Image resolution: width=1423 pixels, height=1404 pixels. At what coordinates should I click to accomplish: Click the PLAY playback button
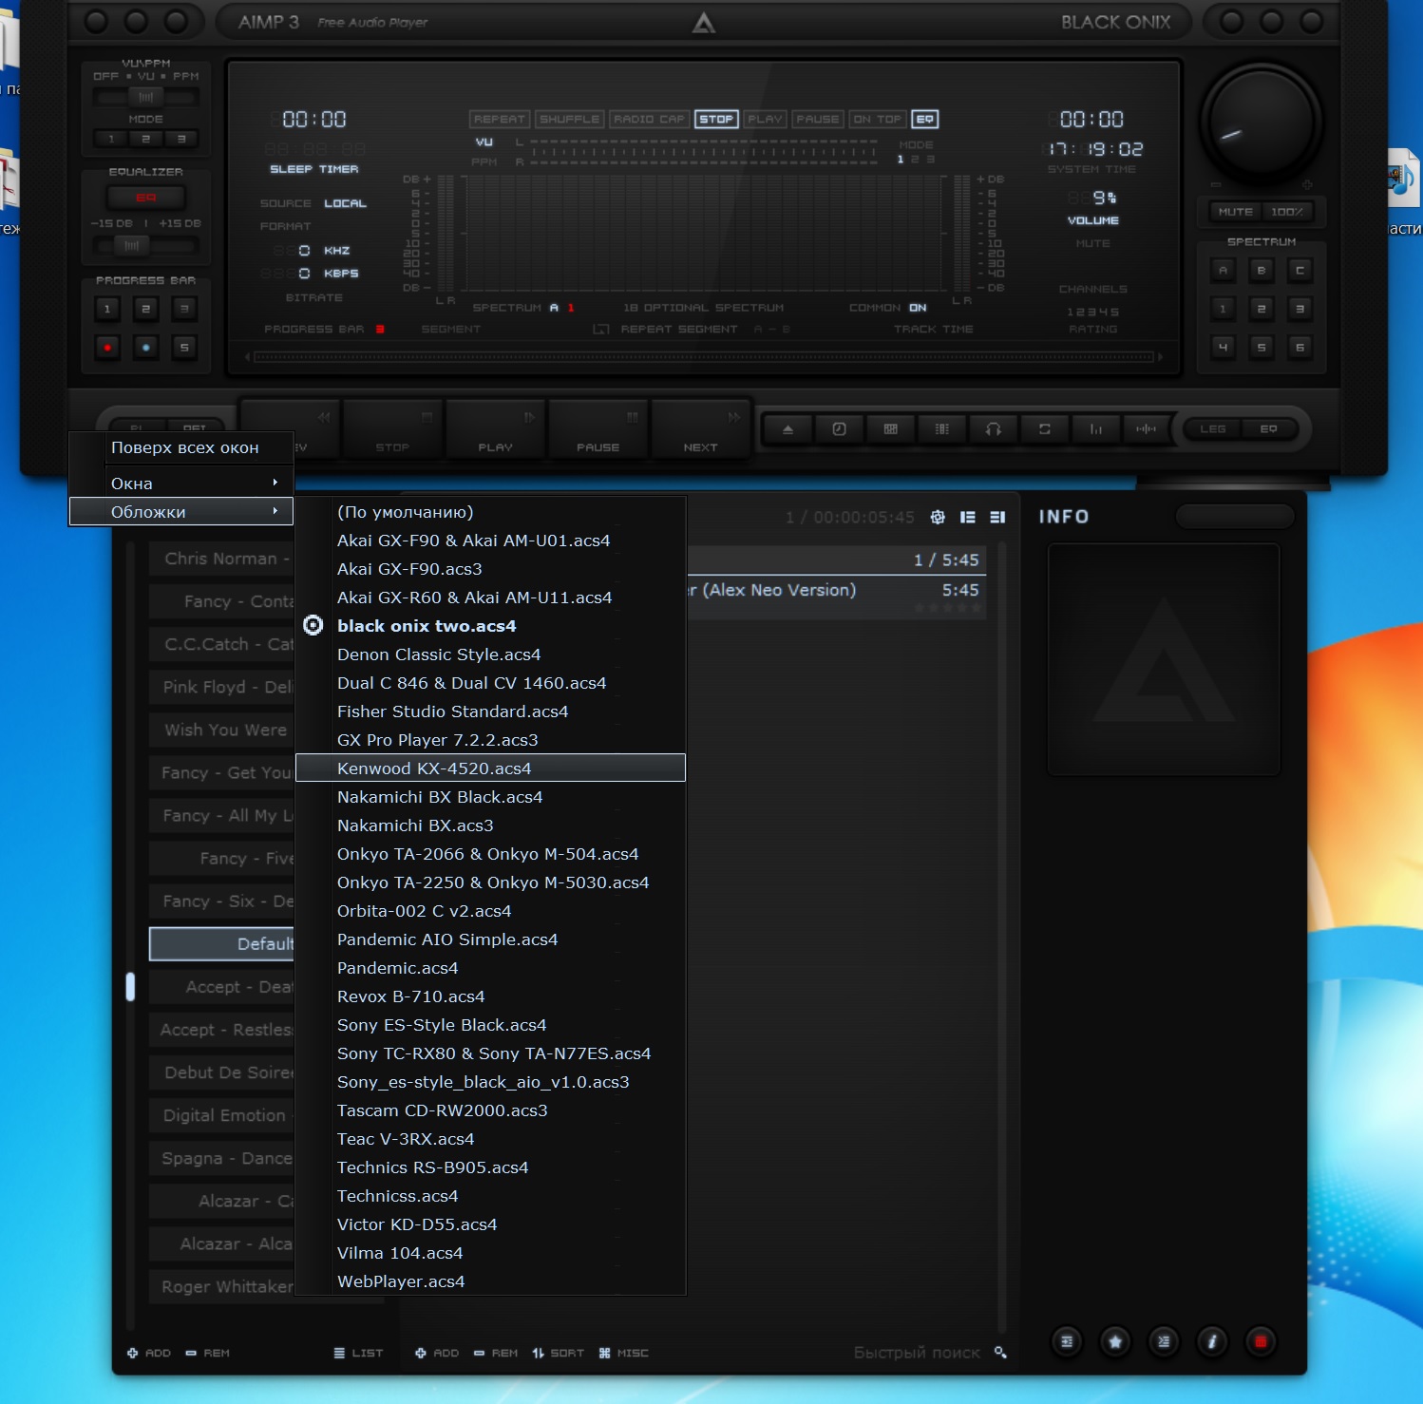495,429
